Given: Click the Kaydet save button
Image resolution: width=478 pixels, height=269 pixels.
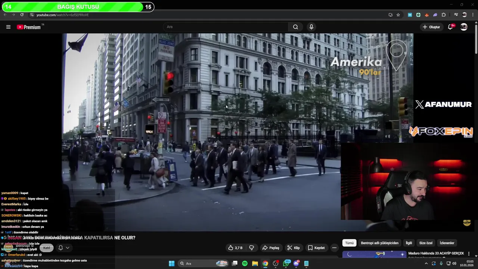Looking at the screenshot, I should click(x=316, y=248).
